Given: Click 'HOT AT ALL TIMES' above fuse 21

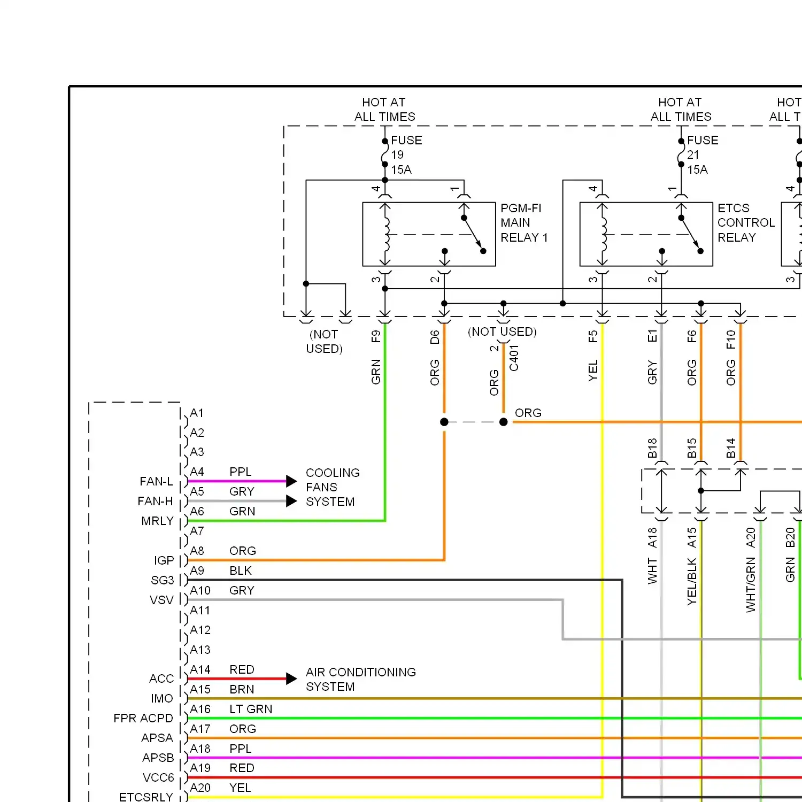Looking at the screenshot, I should (x=681, y=110).
